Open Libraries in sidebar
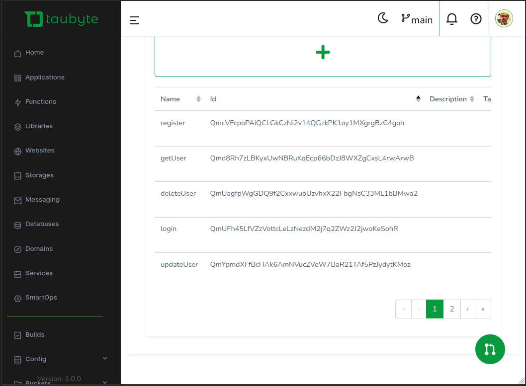This screenshot has width=526, height=386. click(x=39, y=126)
